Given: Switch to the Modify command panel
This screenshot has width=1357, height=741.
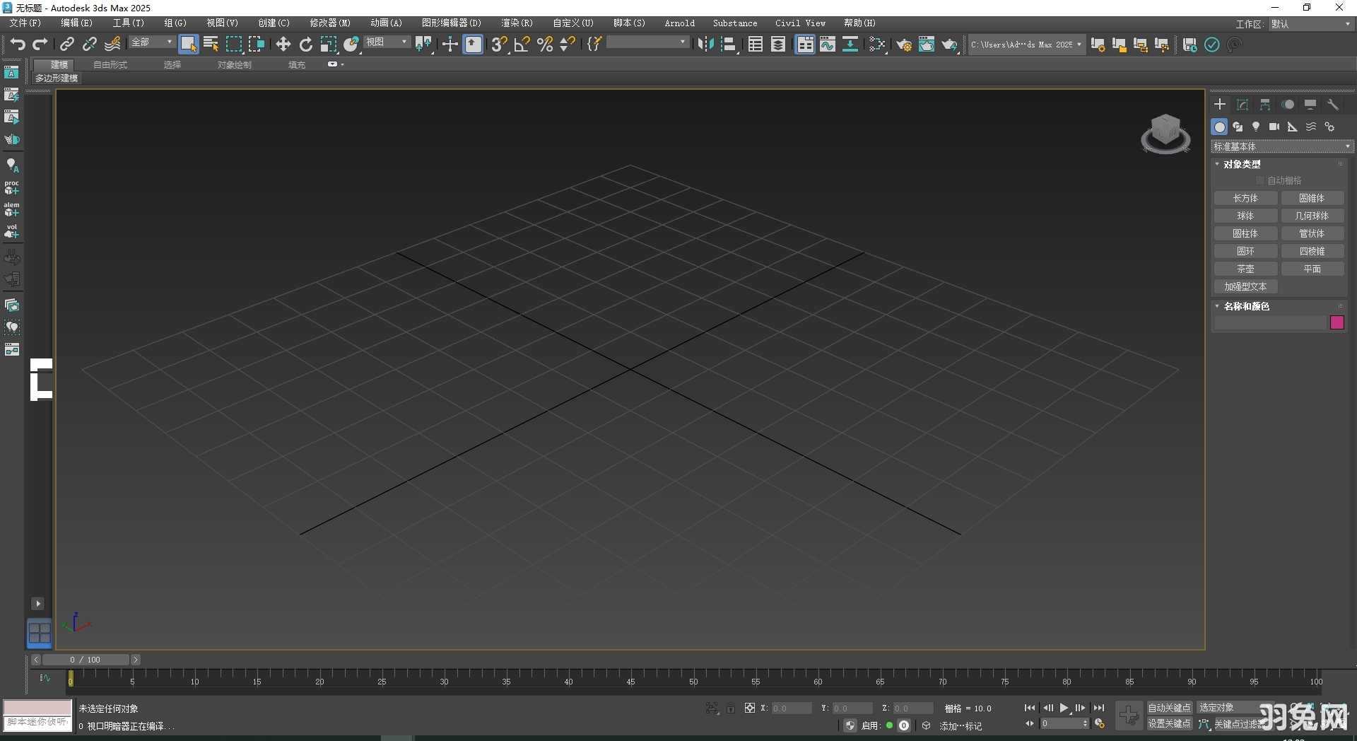Looking at the screenshot, I should 1242,104.
